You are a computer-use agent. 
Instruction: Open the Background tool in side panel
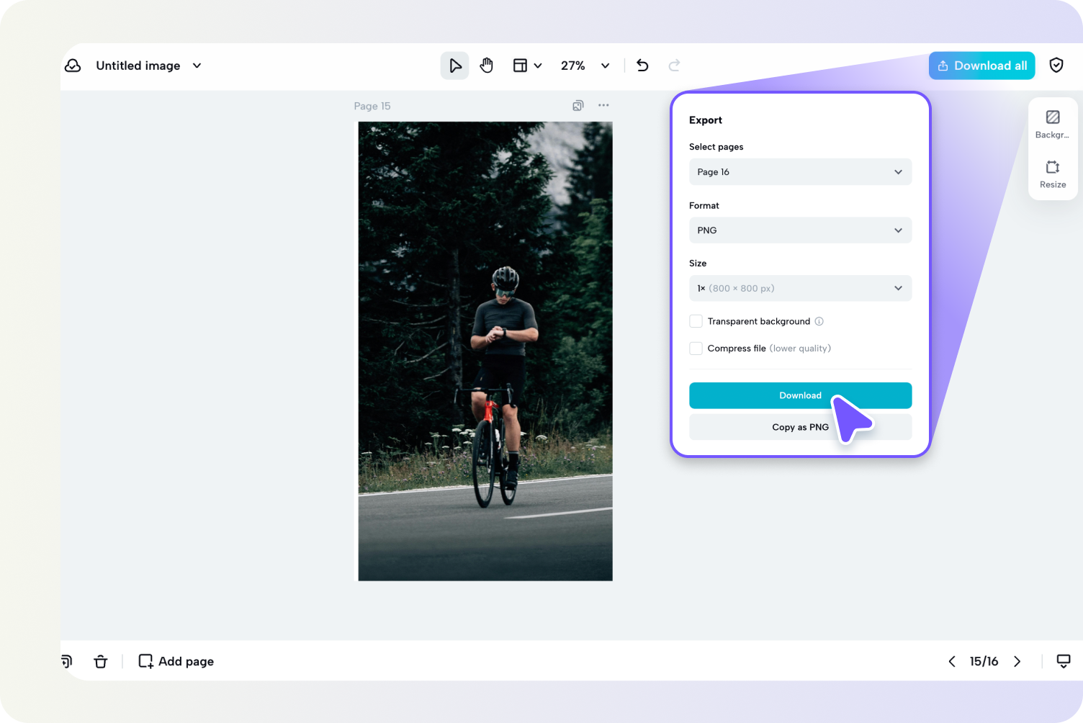coord(1052,123)
